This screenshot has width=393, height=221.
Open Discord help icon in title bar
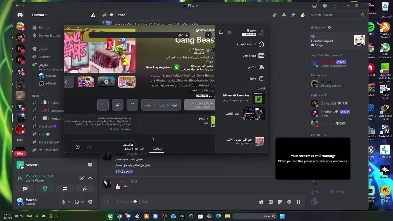coord(325,6)
